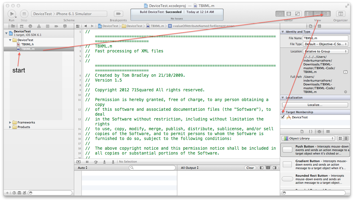Show the File Template library

click(302, 132)
